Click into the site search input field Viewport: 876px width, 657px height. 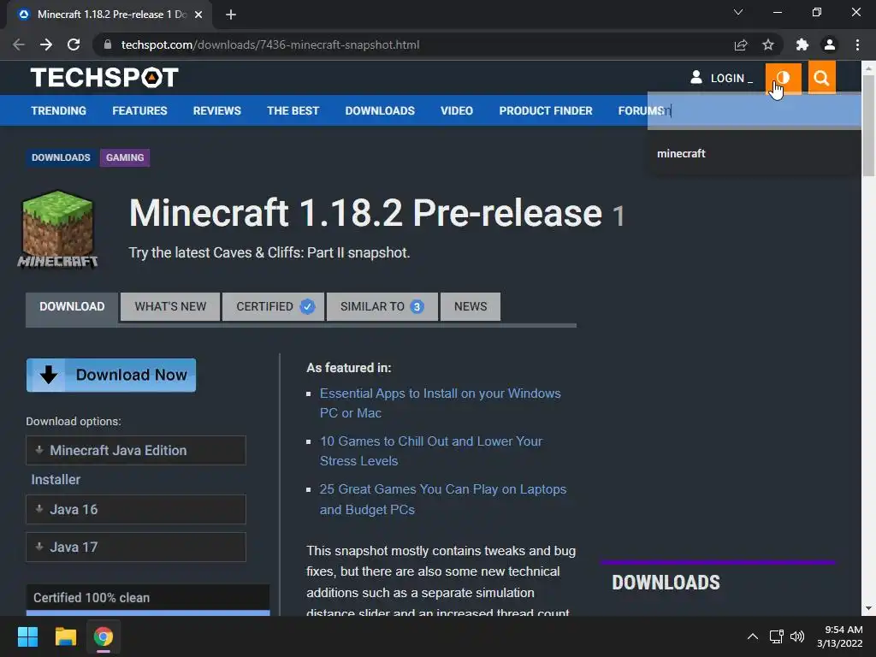pyautogui.click(x=754, y=110)
